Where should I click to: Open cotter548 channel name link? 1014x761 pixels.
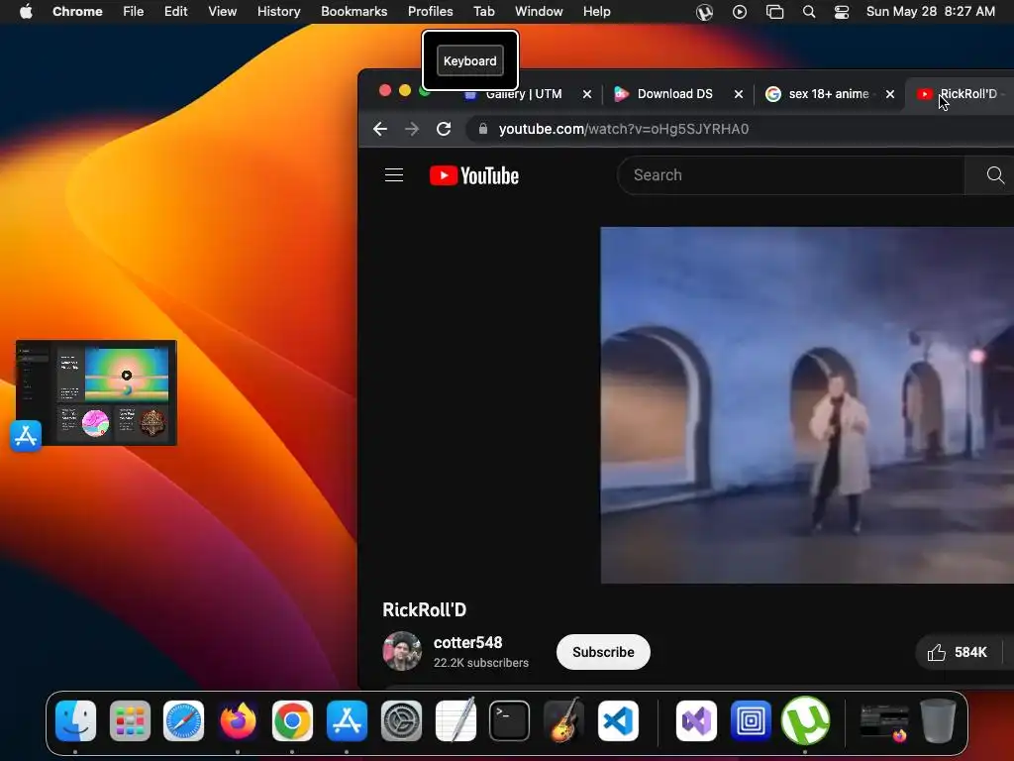pyautogui.click(x=468, y=642)
